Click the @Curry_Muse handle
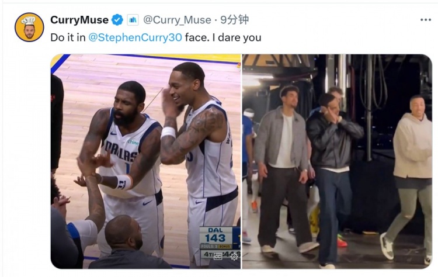This screenshot has height=277, width=438. coord(177,20)
